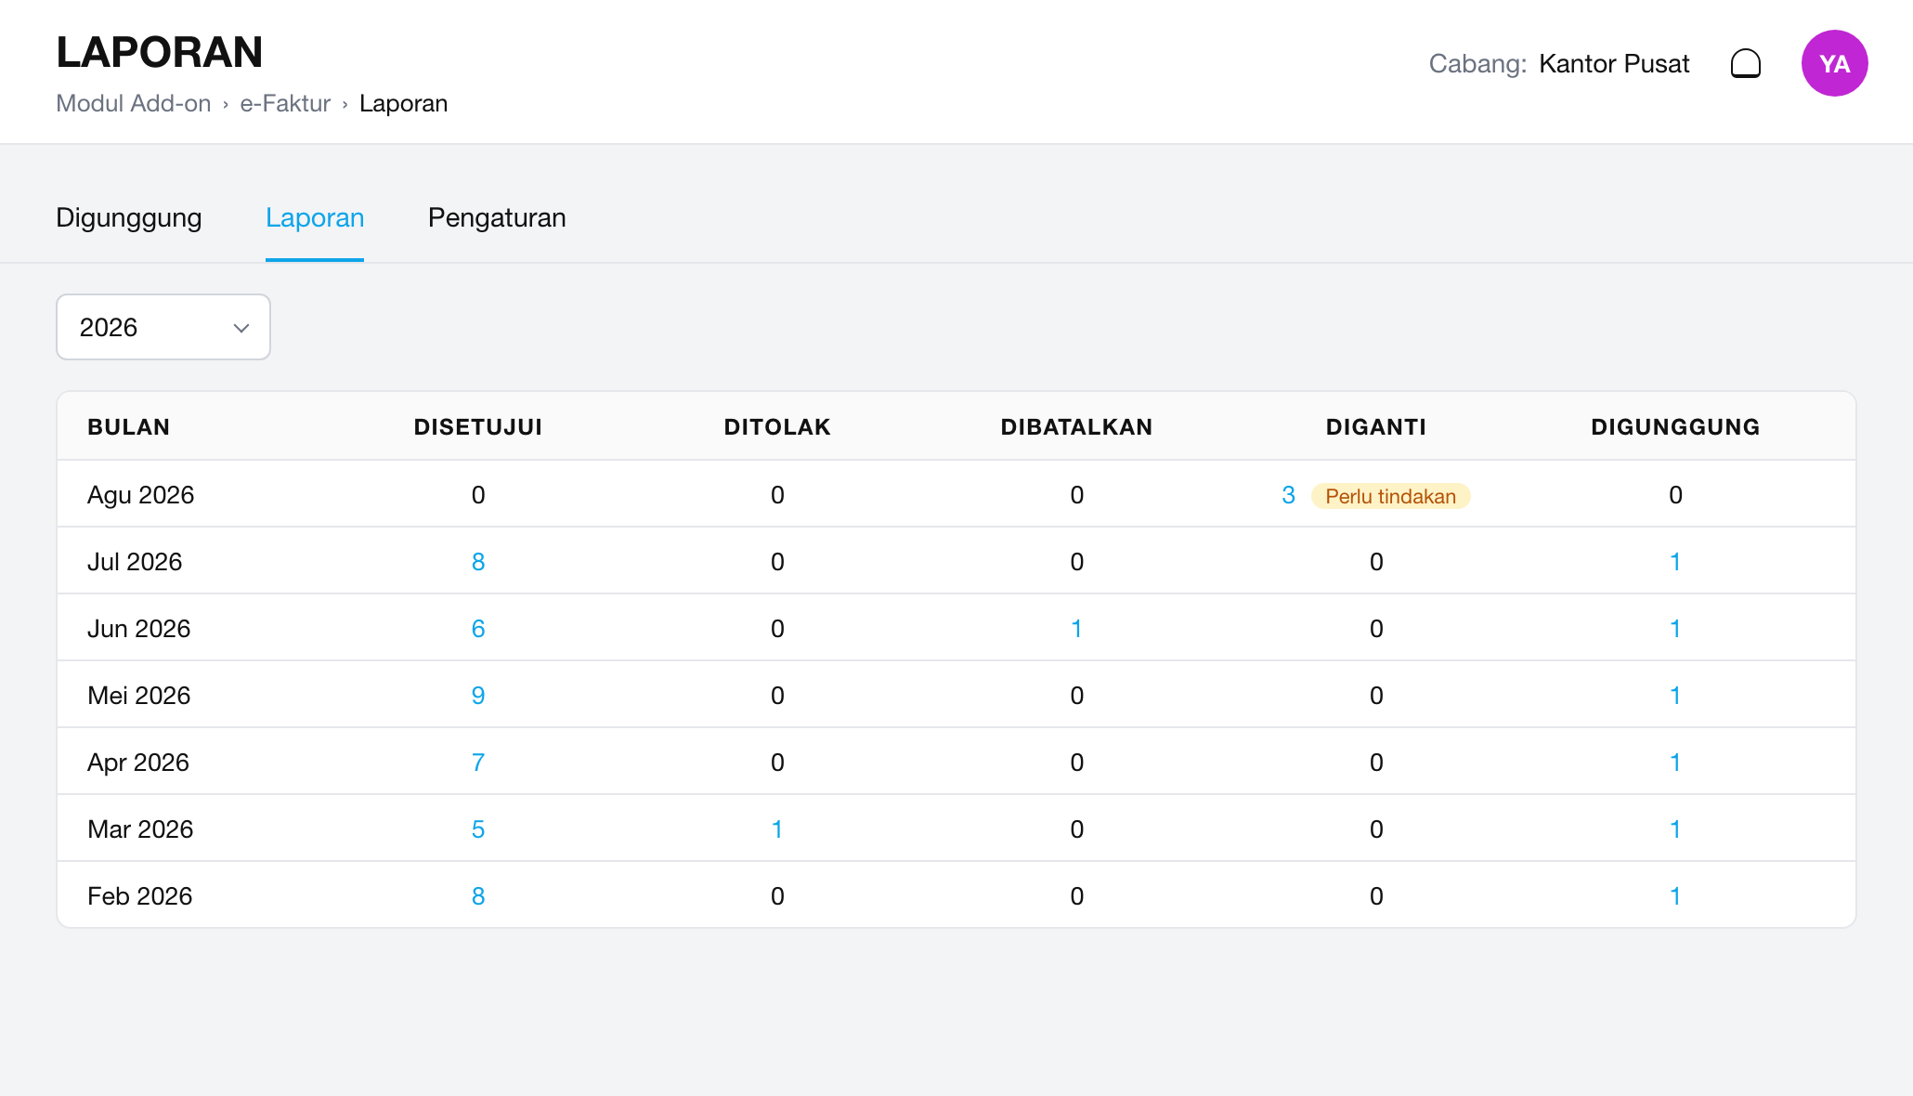Image resolution: width=1913 pixels, height=1096 pixels.
Task: Select the Mei 2026 row label
Action: (x=139, y=696)
